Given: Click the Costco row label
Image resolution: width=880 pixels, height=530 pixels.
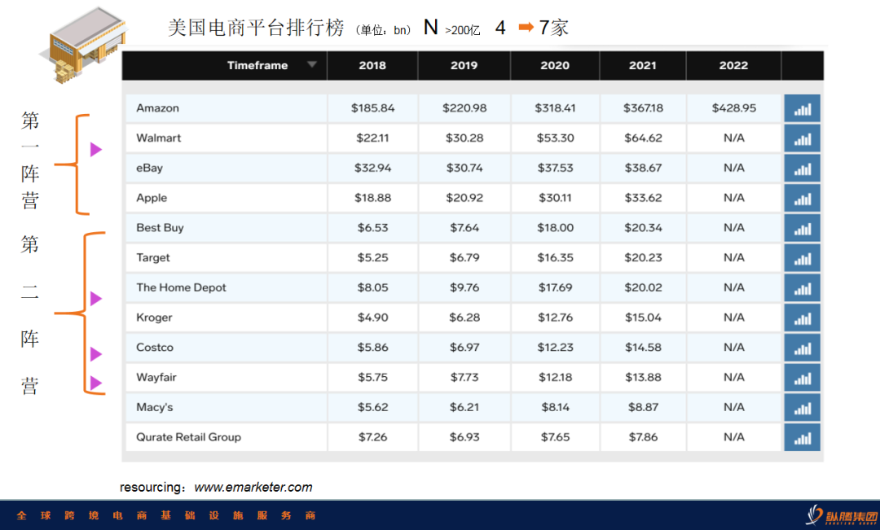Looking at the screenshot, I should click(x=155, y=347).
